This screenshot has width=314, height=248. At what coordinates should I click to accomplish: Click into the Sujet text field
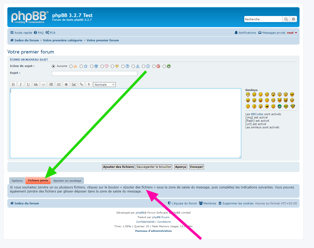pyautogui.click(x=94, y=73)
